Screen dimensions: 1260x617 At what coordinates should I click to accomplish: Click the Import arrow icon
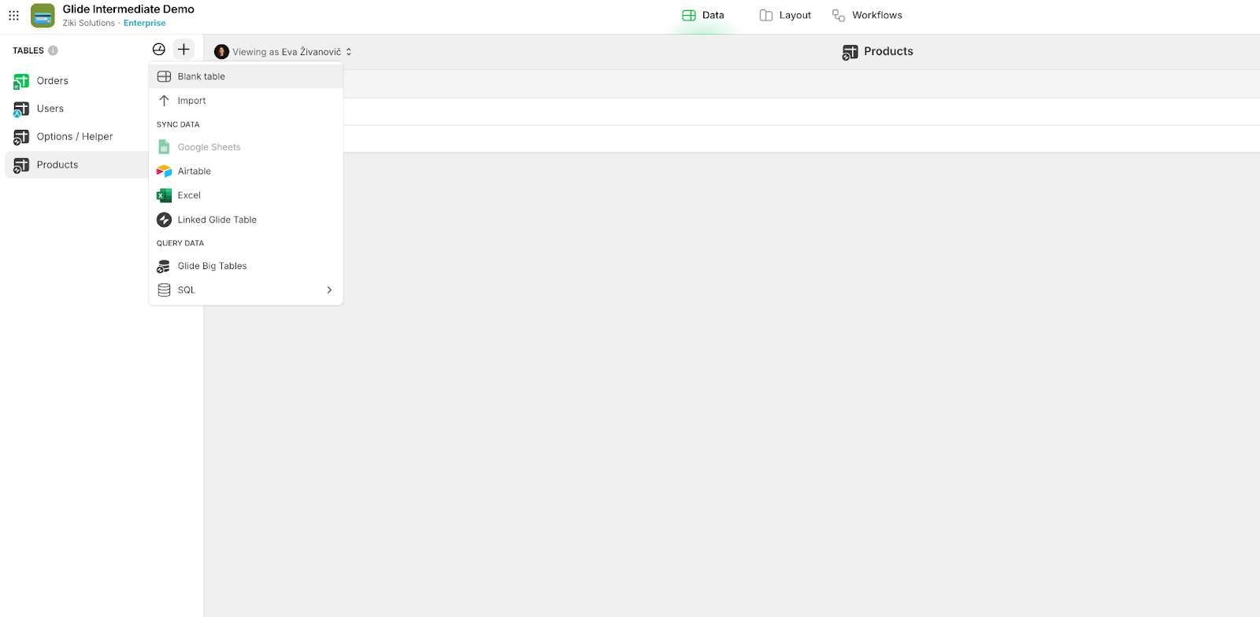tap(164, 101)
